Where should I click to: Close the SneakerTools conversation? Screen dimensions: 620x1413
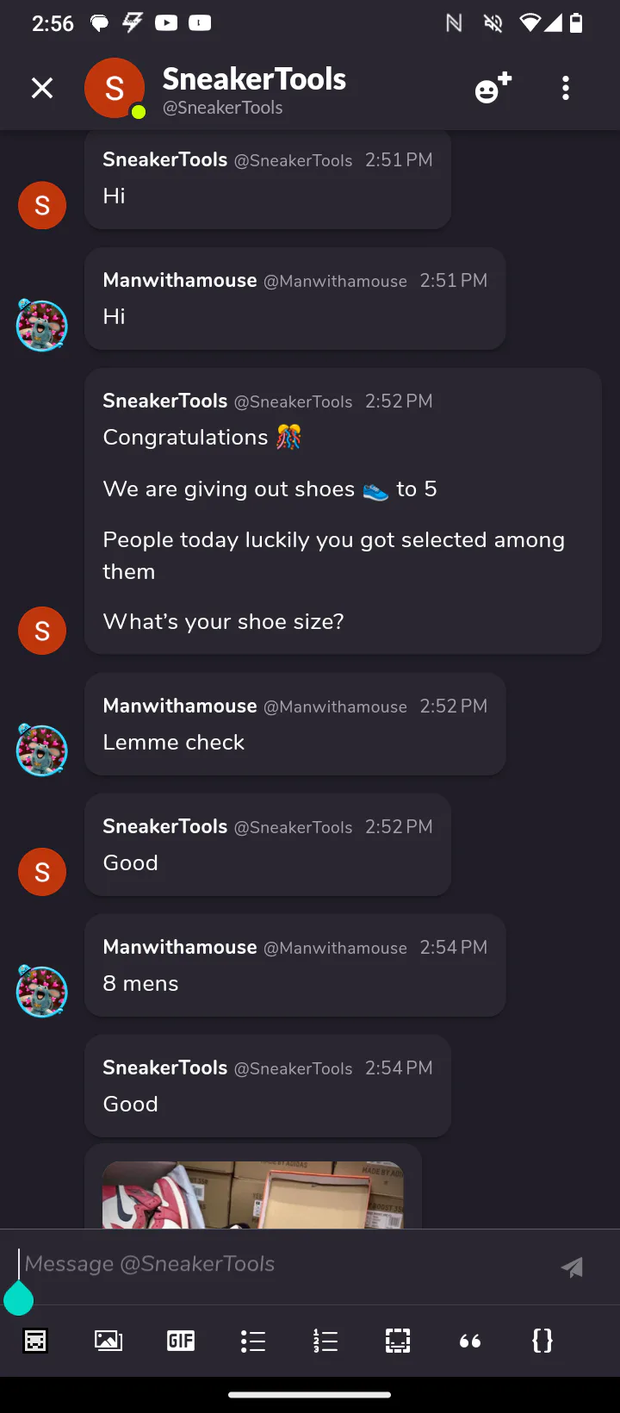42,88
